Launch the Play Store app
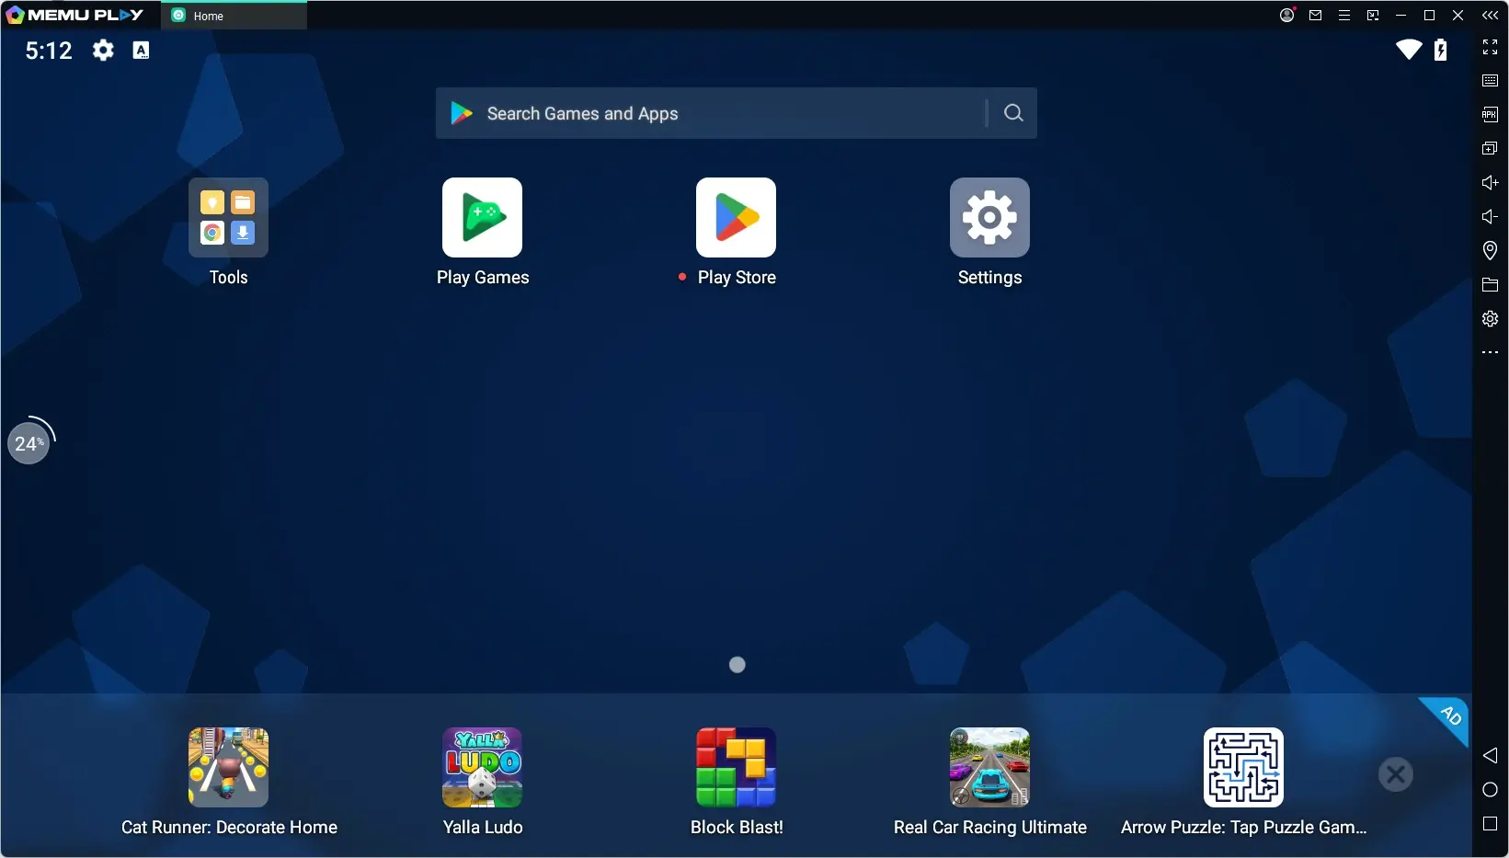This screenshot has height=858, width=1509. click(736, 218)
